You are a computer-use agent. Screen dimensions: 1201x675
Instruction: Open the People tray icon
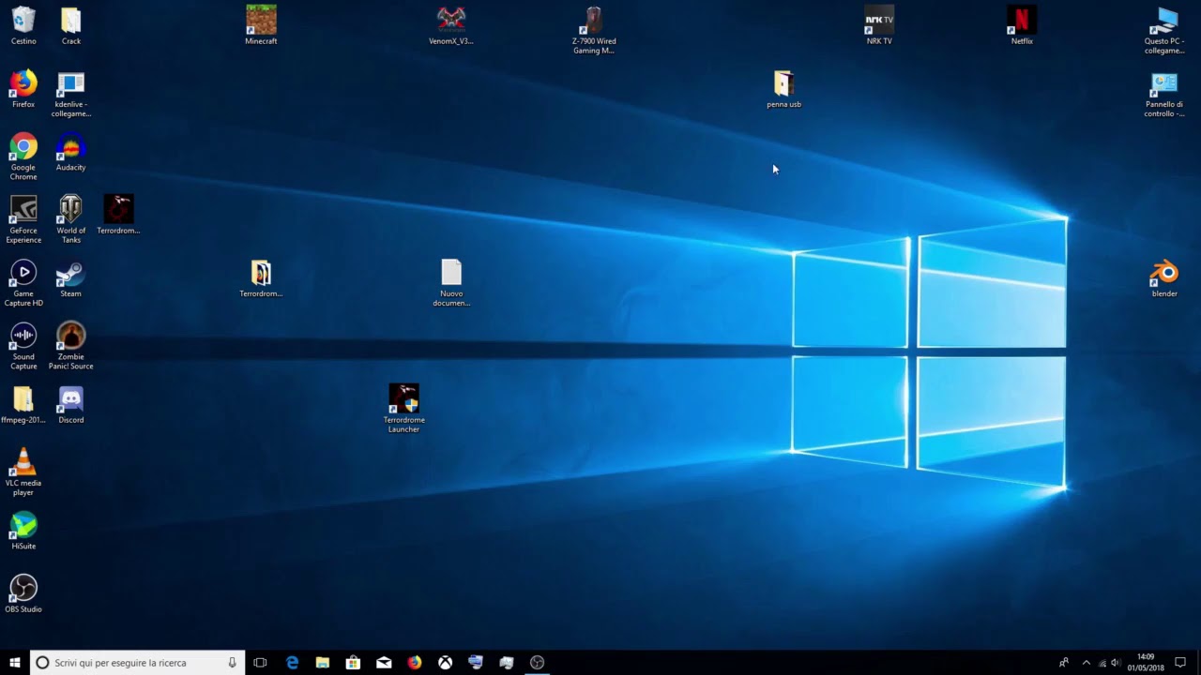click(x=1063, y=663)
